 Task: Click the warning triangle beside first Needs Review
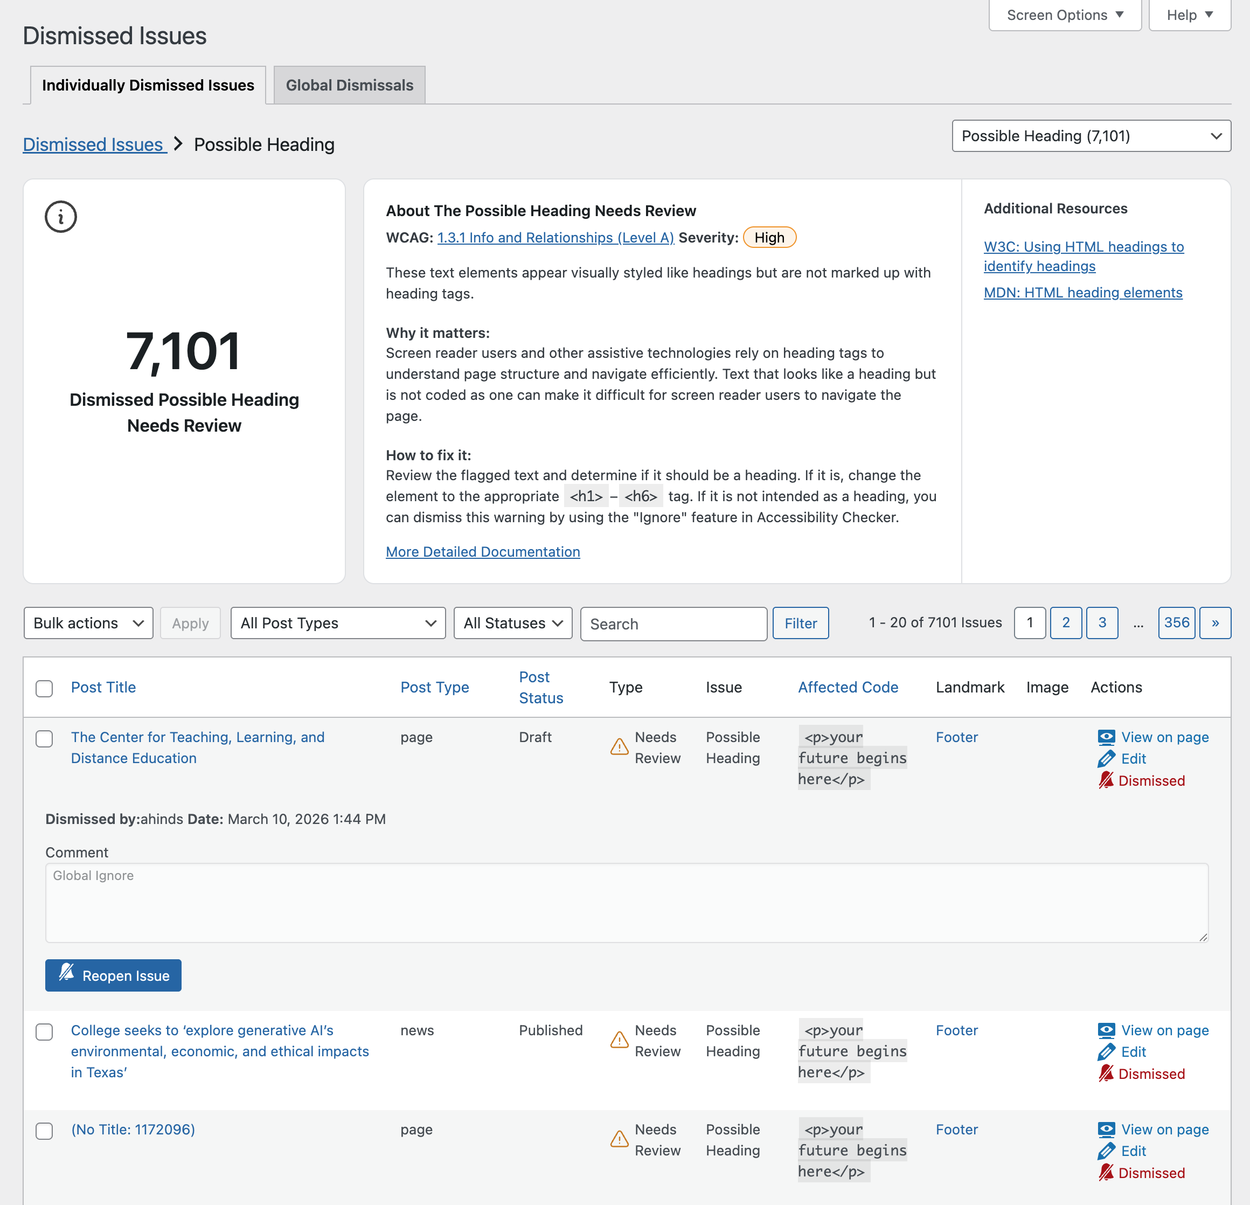pyautogui.click(x=619, y=746)
